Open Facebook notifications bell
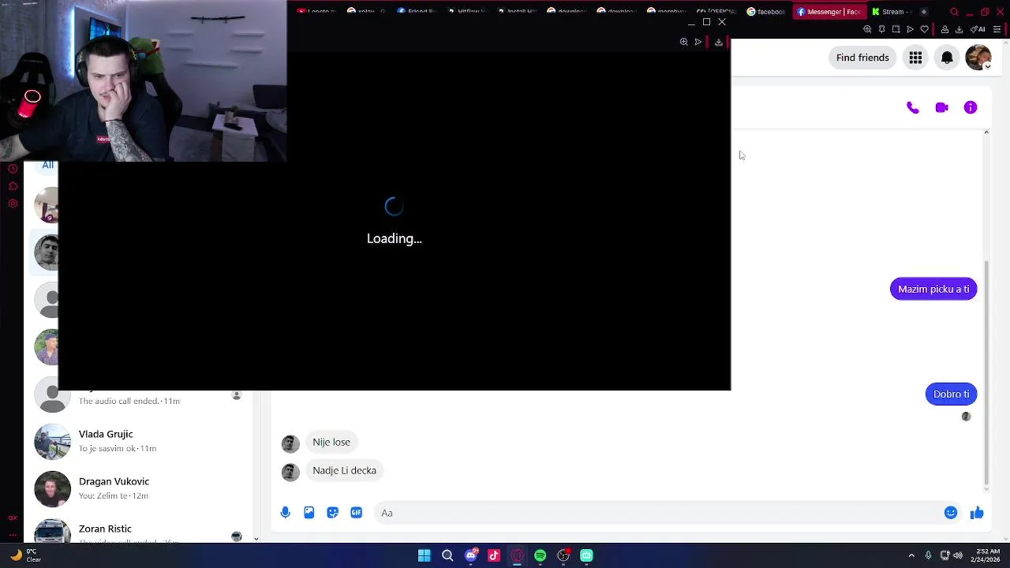Viewport: 1010px width, 568px height. (x=947, y=58)
